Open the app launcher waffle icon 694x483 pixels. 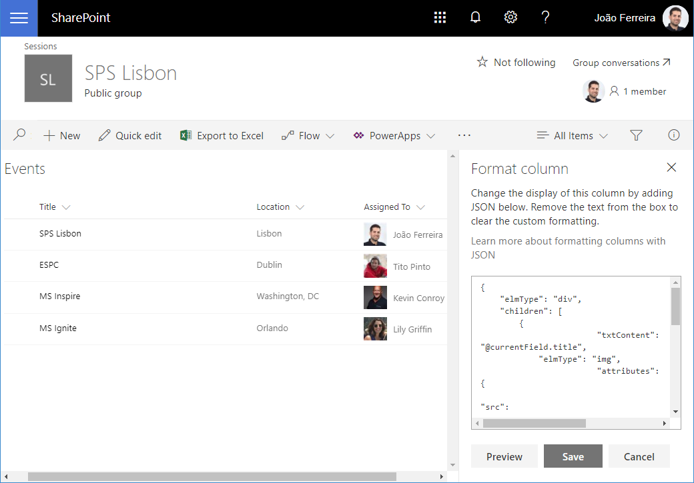[x=440, y=17]
